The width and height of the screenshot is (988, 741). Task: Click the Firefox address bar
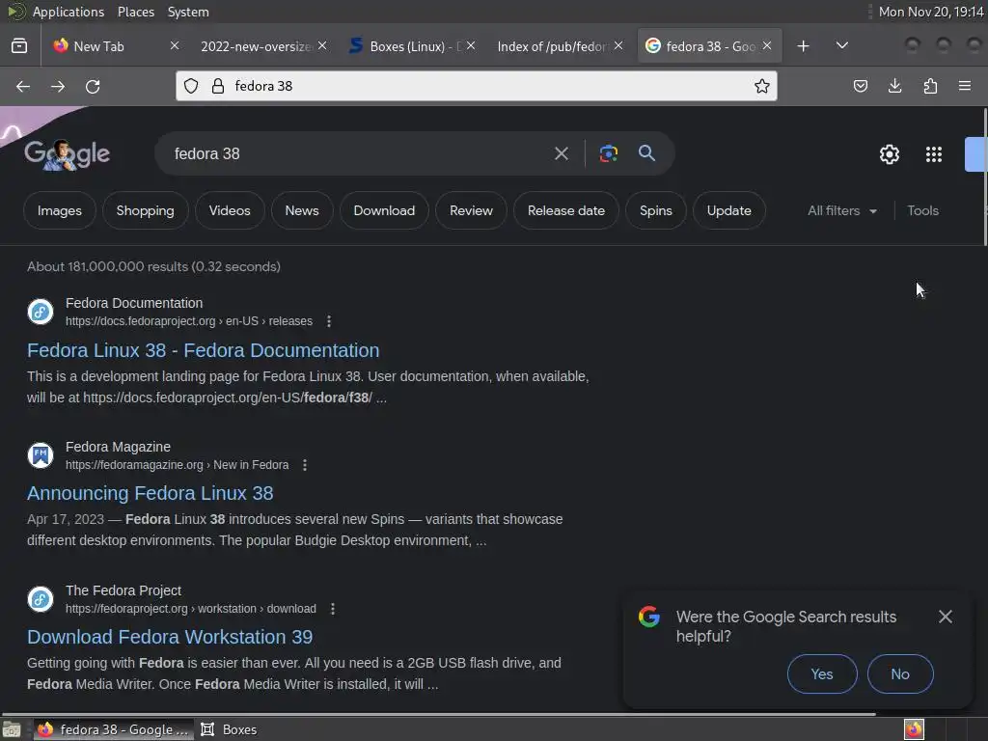[x=476, y=86]
